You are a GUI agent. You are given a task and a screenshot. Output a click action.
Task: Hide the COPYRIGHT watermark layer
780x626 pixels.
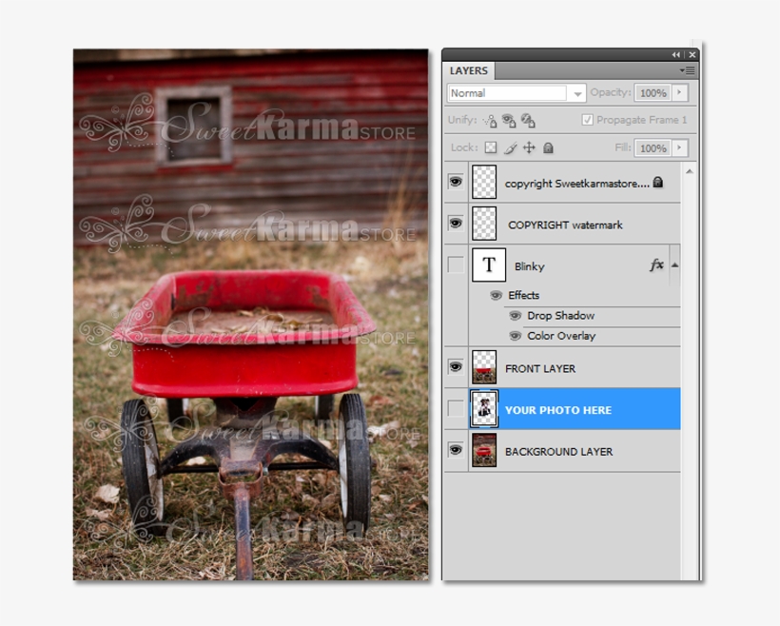456,223
